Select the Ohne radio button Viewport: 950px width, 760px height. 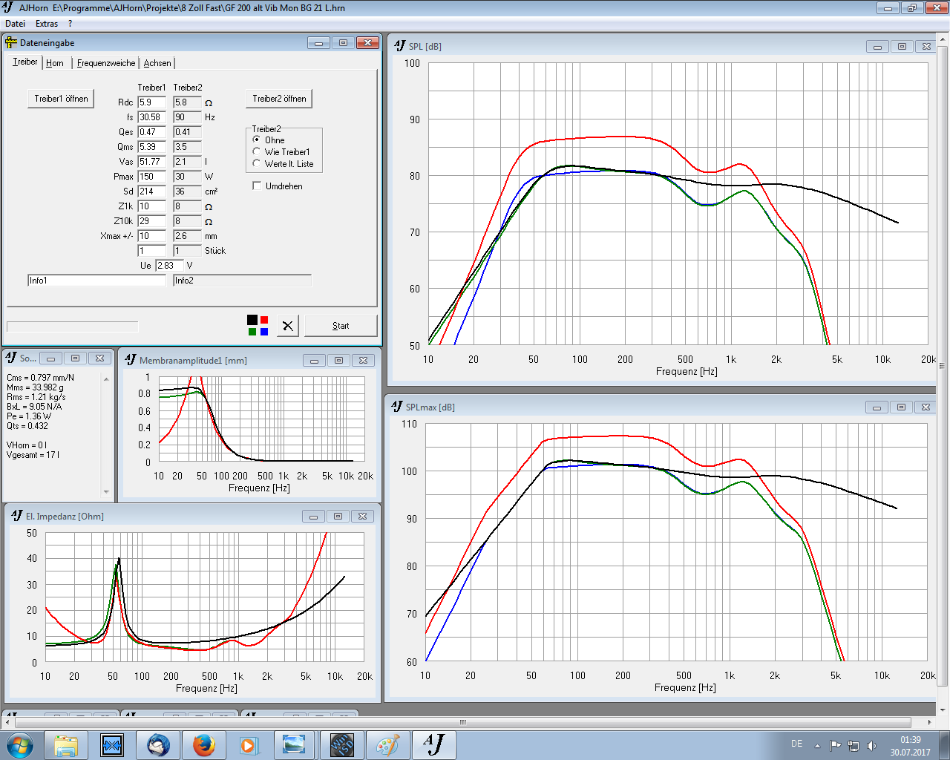coord(257,140)
